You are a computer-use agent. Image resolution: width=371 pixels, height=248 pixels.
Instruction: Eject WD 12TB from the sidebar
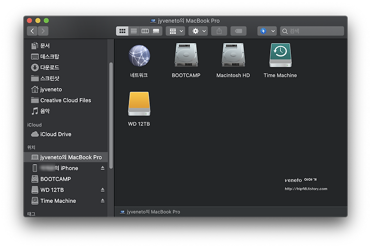pyautogui.click(x=102, y=190)
